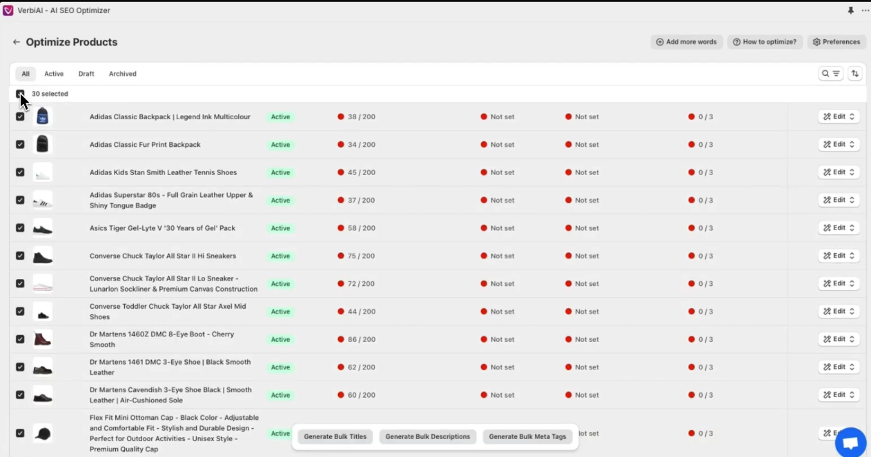Click the VerbiAI app logo icon
The width and height of the screenshot is (871, 457).
tap(8, 10)
